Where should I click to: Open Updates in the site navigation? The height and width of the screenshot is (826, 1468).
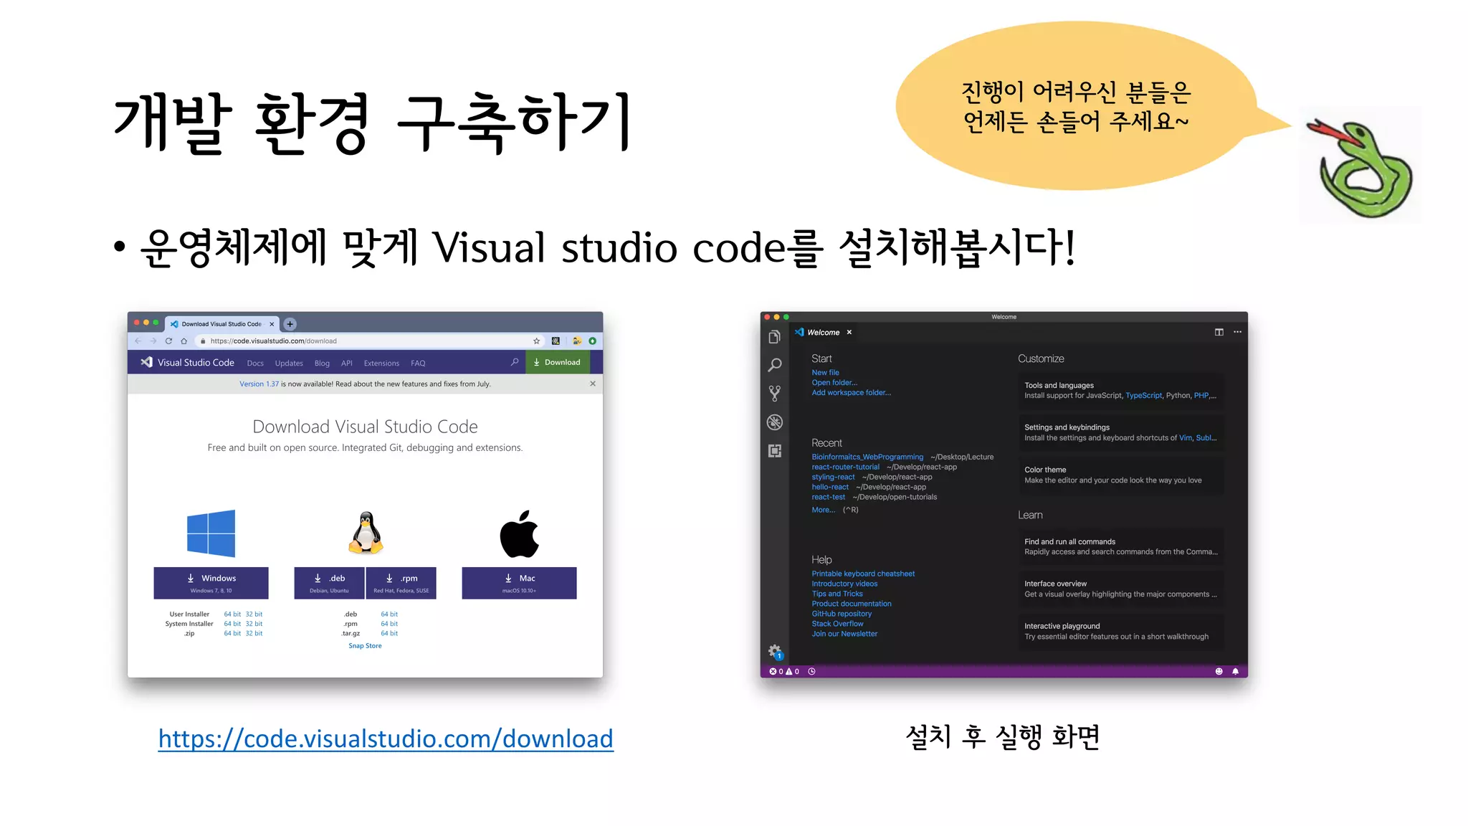(x=289, y=363)
